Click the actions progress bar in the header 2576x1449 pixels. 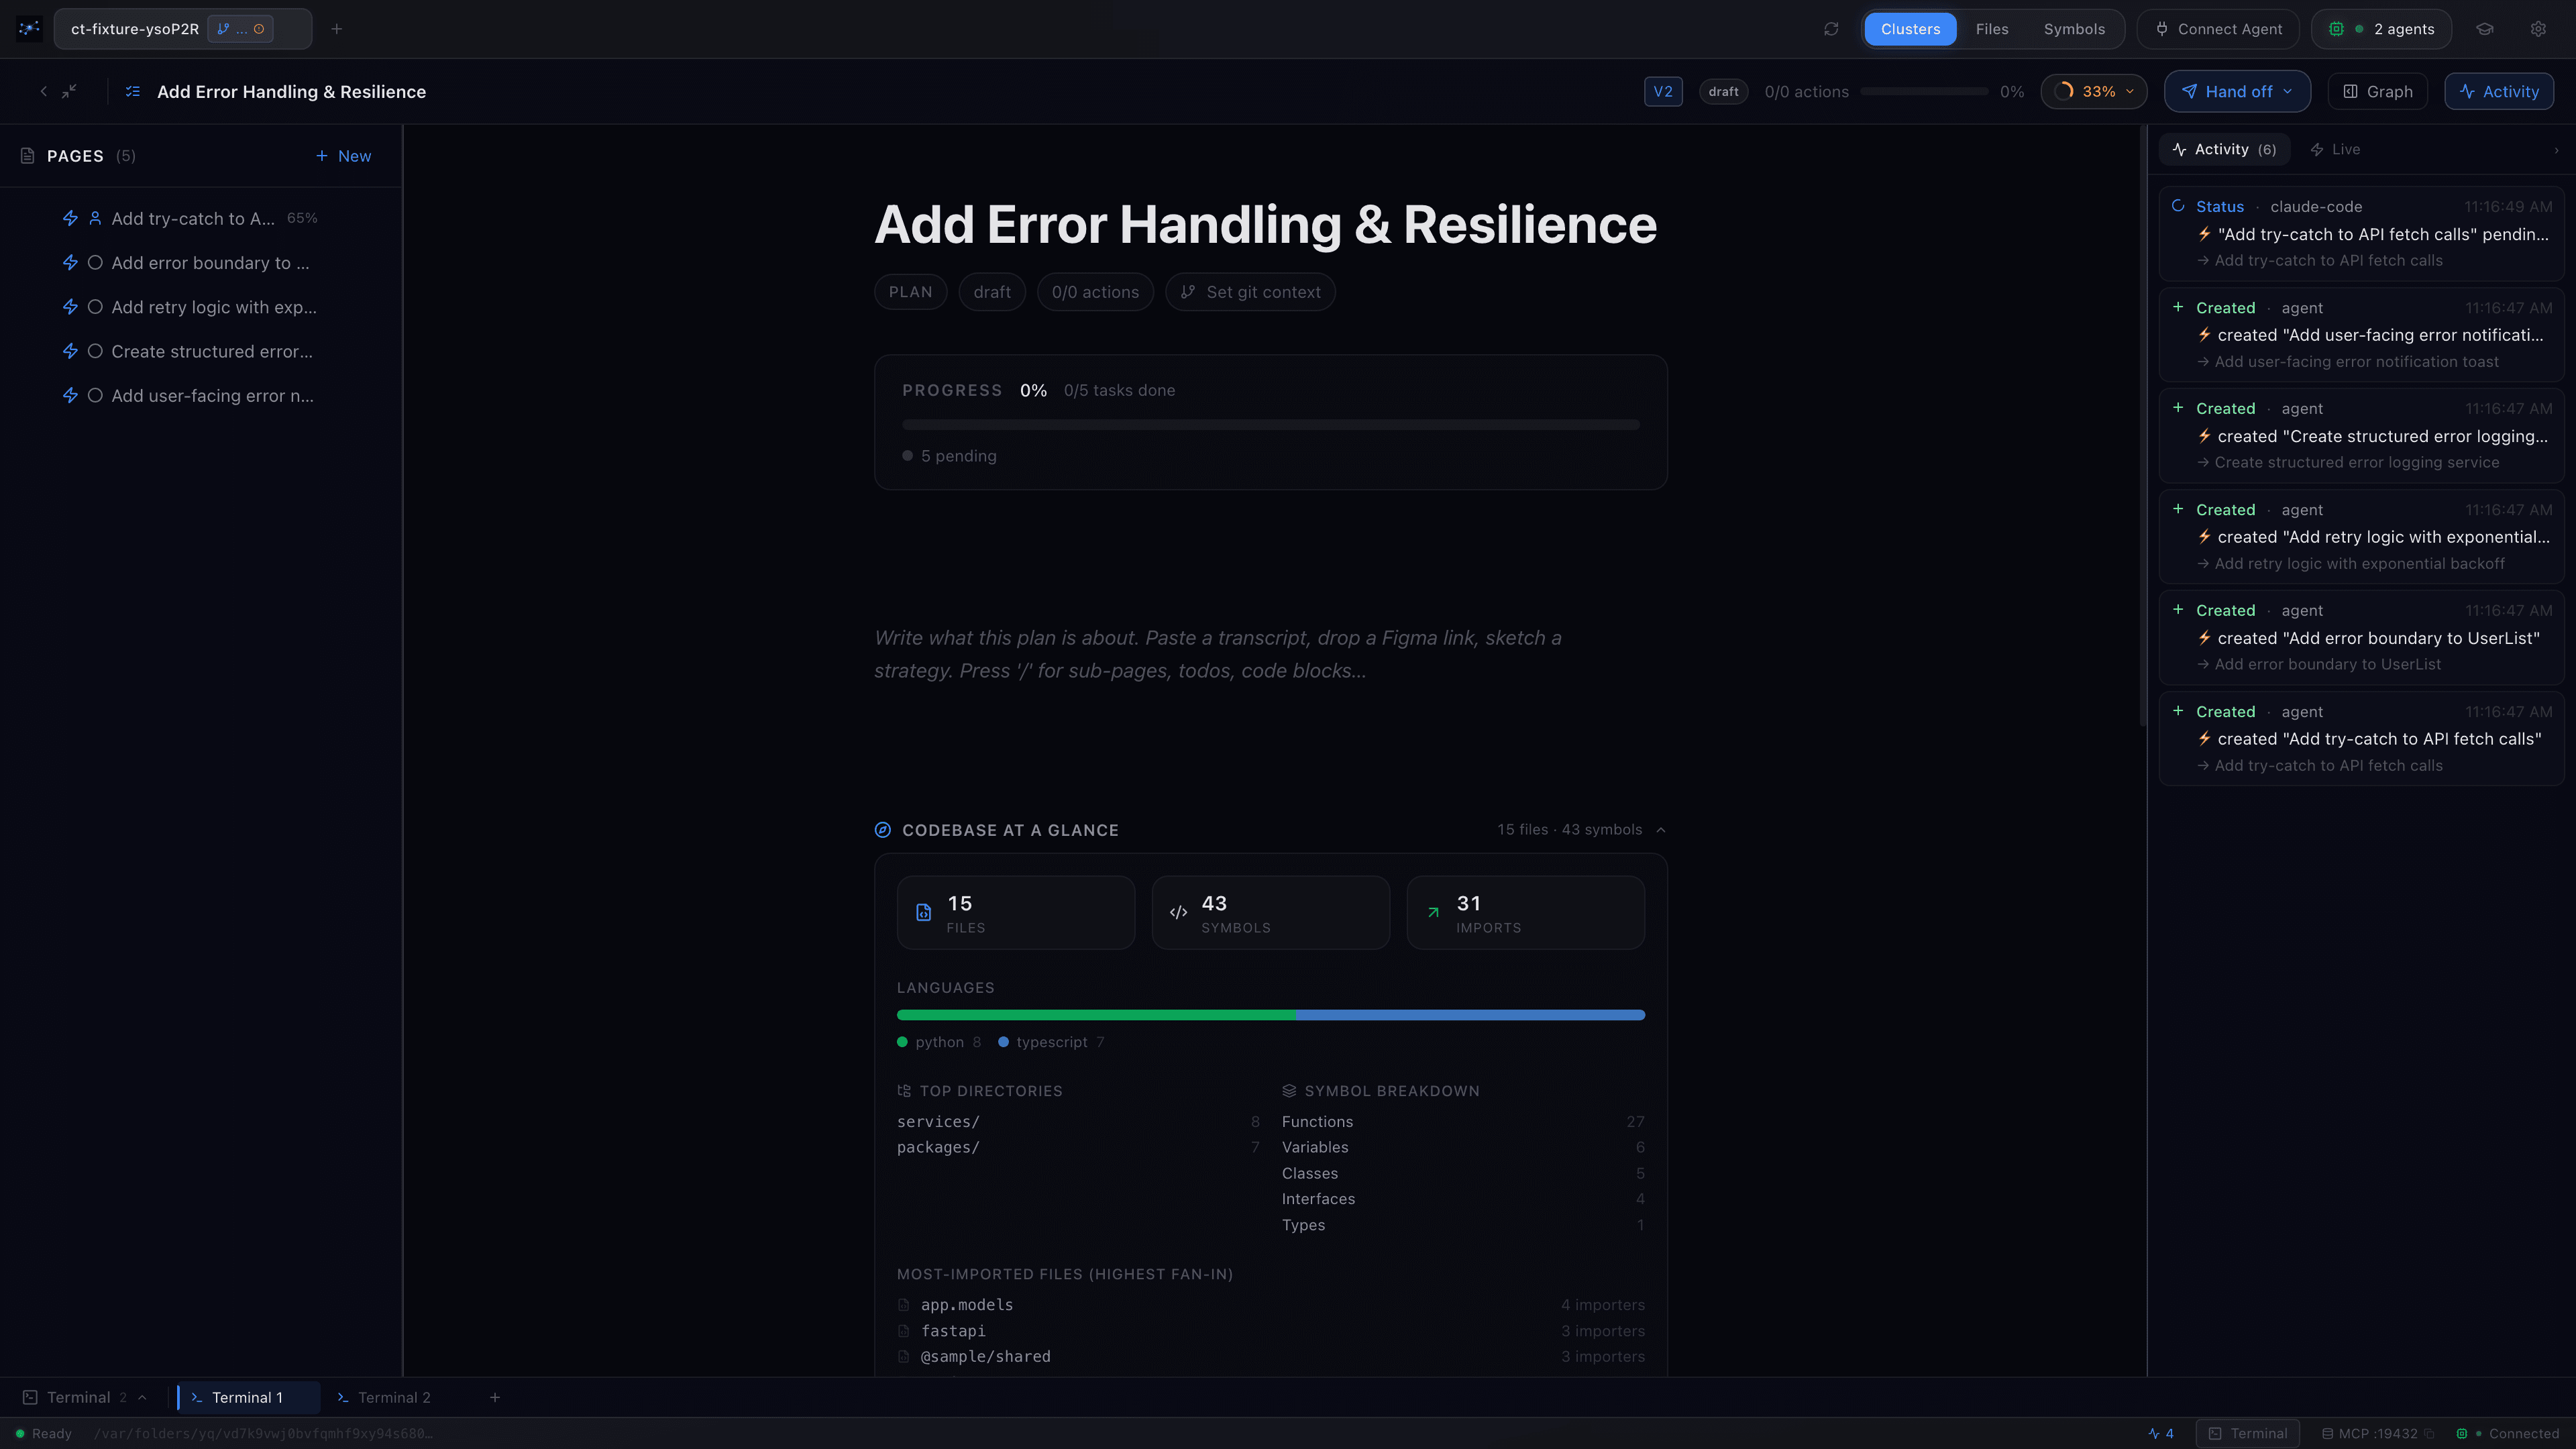(x=1924, y=91)
